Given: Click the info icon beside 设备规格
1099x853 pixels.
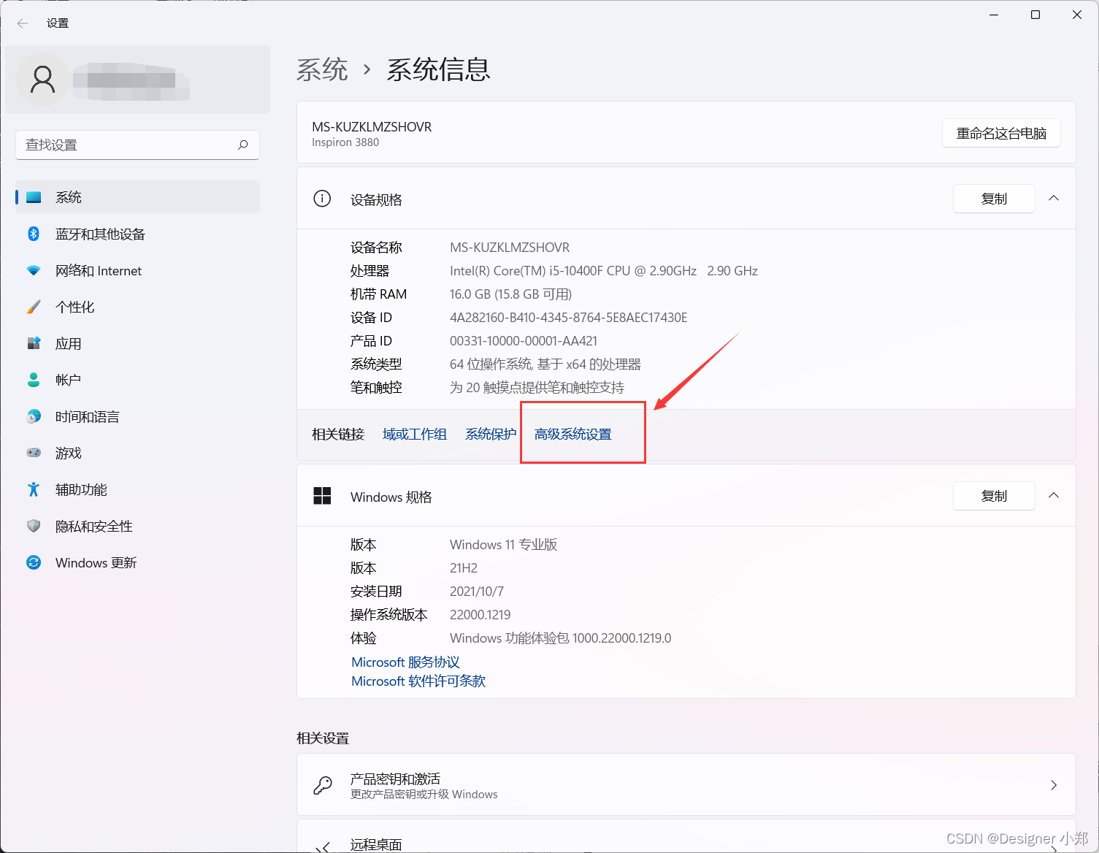Looking at the screenshot, I should coord(322,199).
